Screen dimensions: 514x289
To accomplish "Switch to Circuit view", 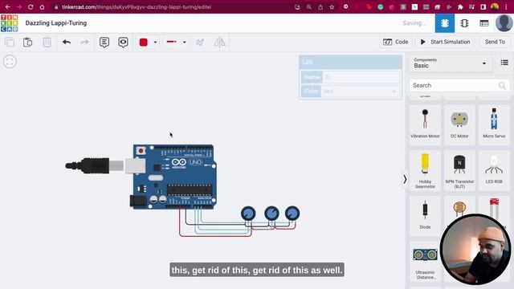I will pos(445,23).
